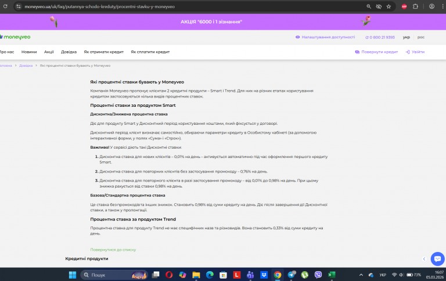Go to home via the first breadcrumb link
This screenshot has height=281, width=446.
point(6,66)
